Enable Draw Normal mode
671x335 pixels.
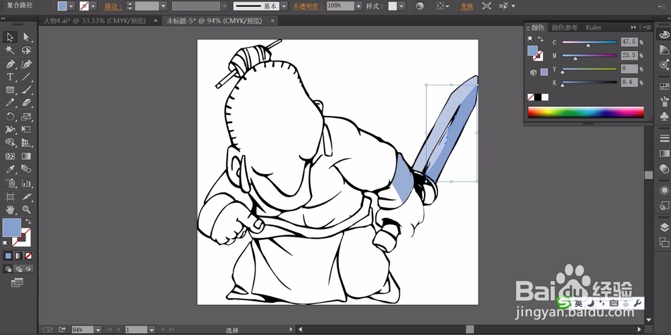[x=8, y=269]
